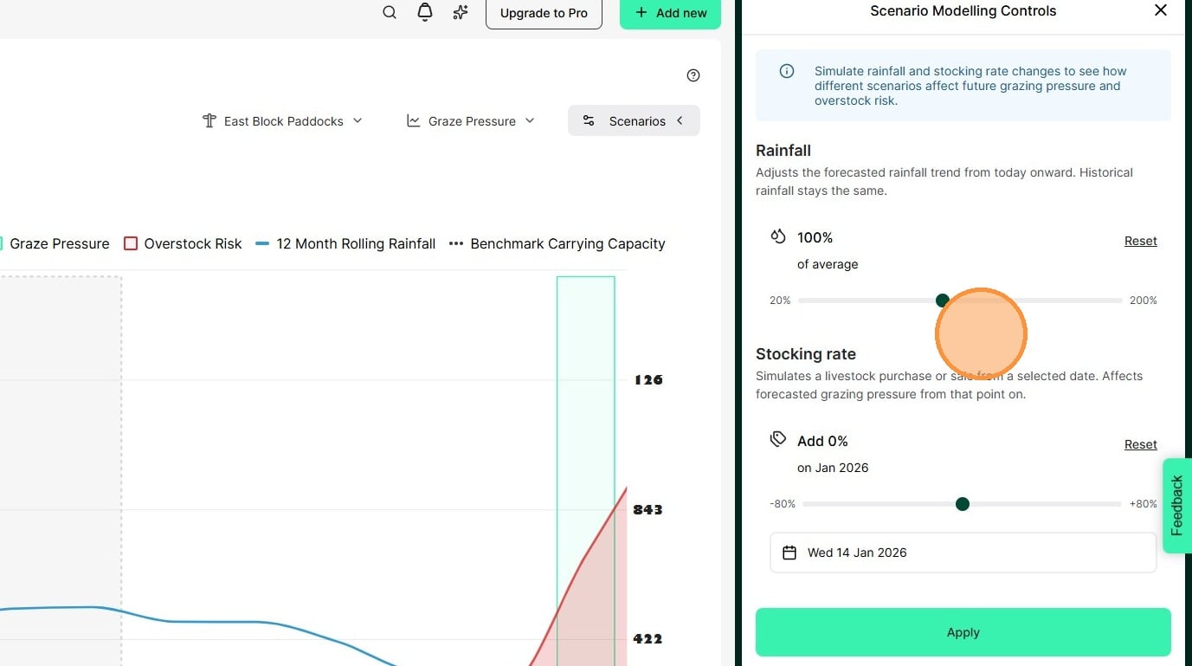Screen dimensions: 1192x666
Task: Click the 126 axis value label
Action: click(648, 379)
